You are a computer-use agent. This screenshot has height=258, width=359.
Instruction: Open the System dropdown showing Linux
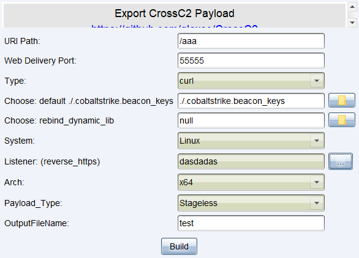click(251, 141)
